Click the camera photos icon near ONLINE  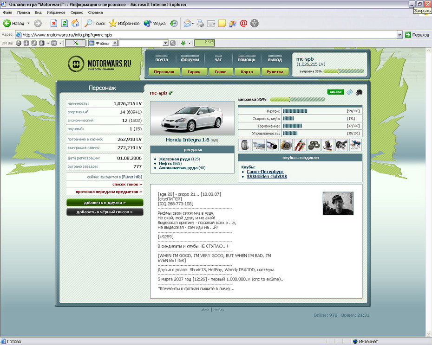click(x=359, y=92)
